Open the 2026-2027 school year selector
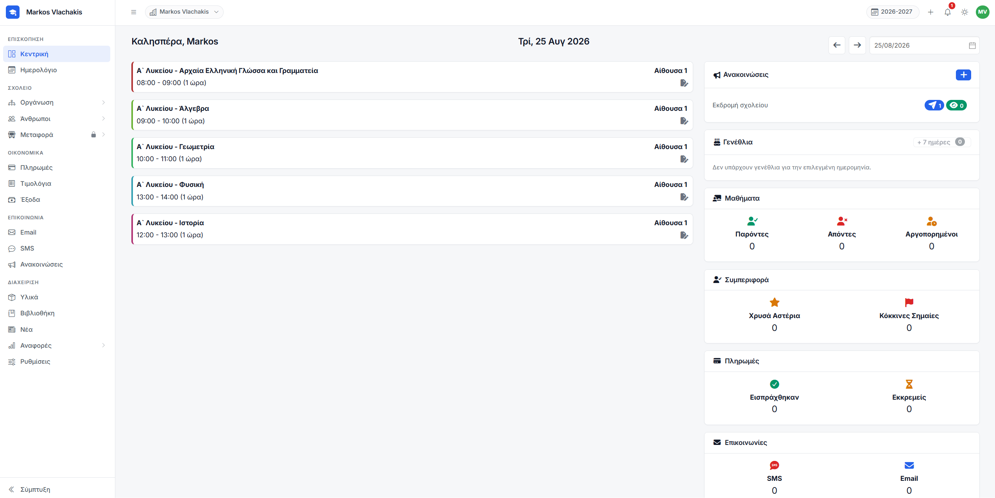995x498 pixels. click(893, 12)
